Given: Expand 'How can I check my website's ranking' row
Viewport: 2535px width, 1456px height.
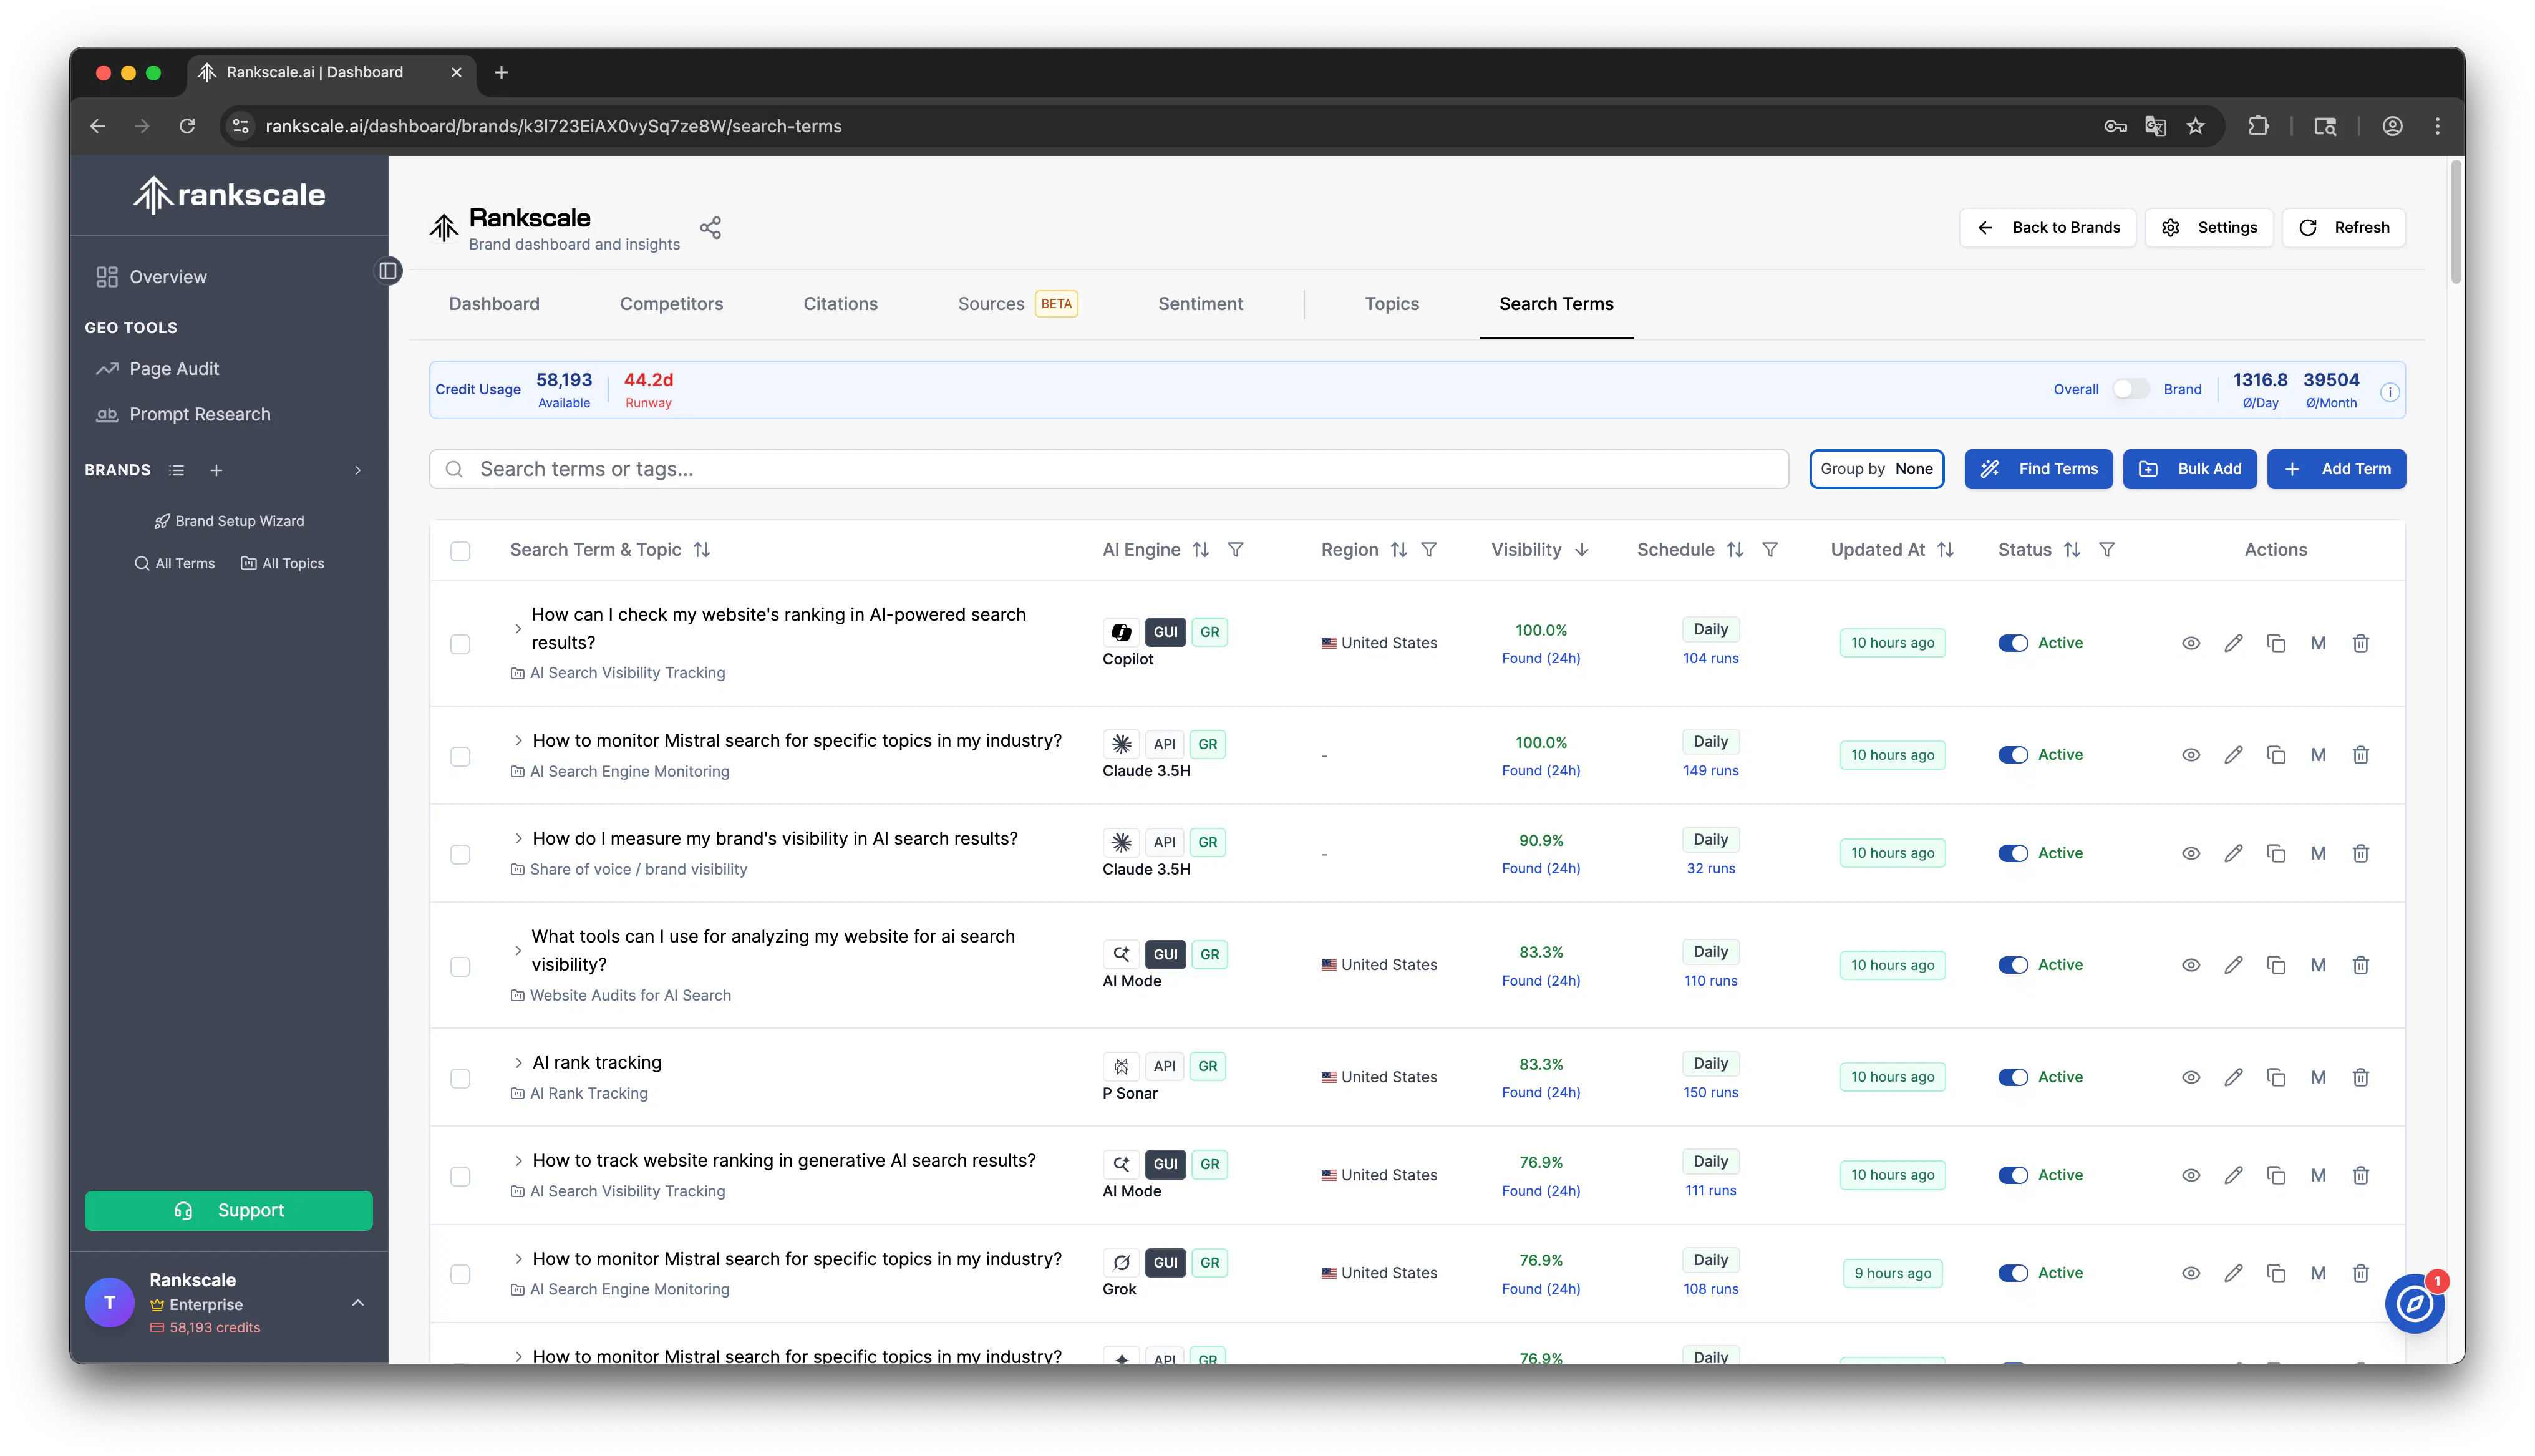Looking at the screenshot, I should 518,629.
